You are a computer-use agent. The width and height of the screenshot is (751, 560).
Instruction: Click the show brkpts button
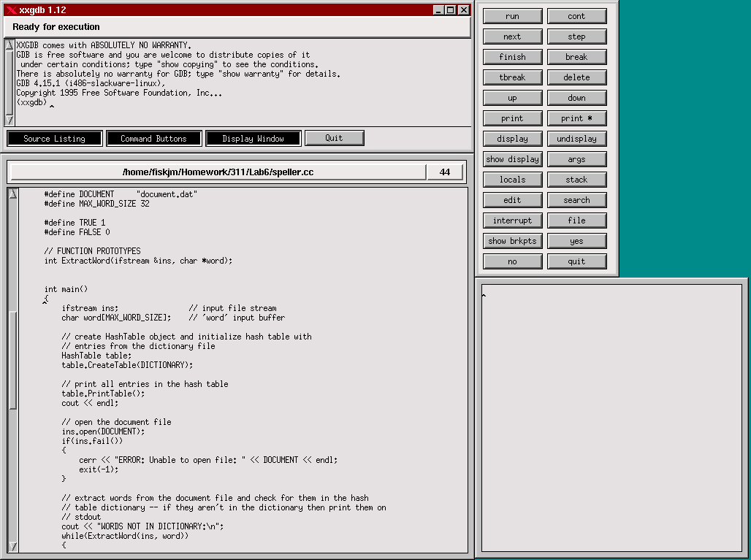pyautogui.click(x=512, y=241)
